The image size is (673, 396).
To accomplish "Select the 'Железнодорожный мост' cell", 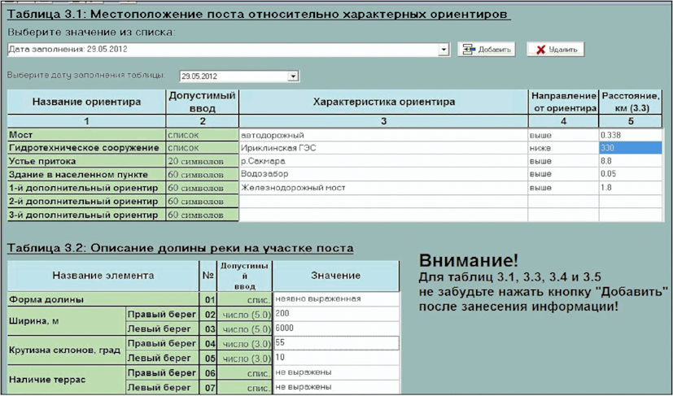I will 383,188.
